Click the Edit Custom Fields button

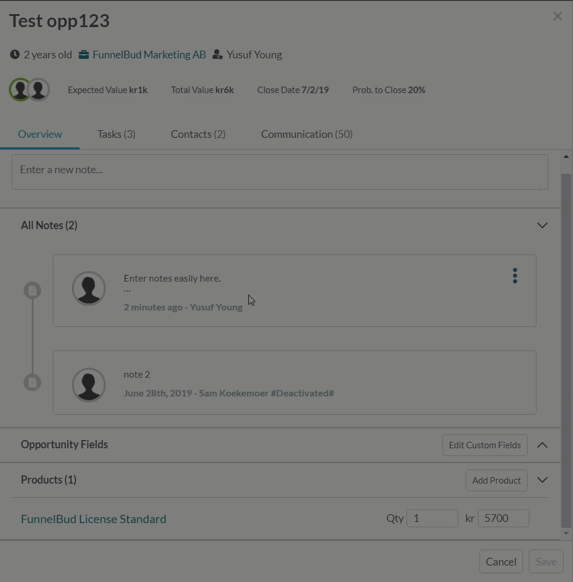[485, 445]
